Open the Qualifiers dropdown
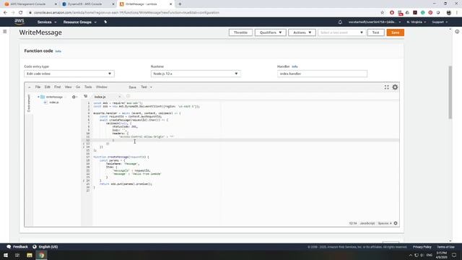The height and width of the screenshot is (260, 462). pos(271,32)
